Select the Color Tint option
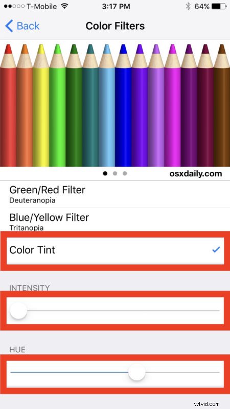The width and height of the screenshot is (230, 409). coord(115,250)
